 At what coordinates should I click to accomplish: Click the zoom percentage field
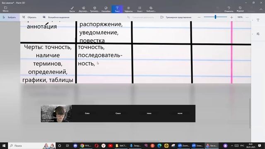[240, 17]
